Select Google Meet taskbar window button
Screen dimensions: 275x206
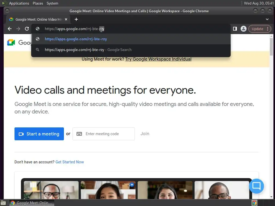32,203
